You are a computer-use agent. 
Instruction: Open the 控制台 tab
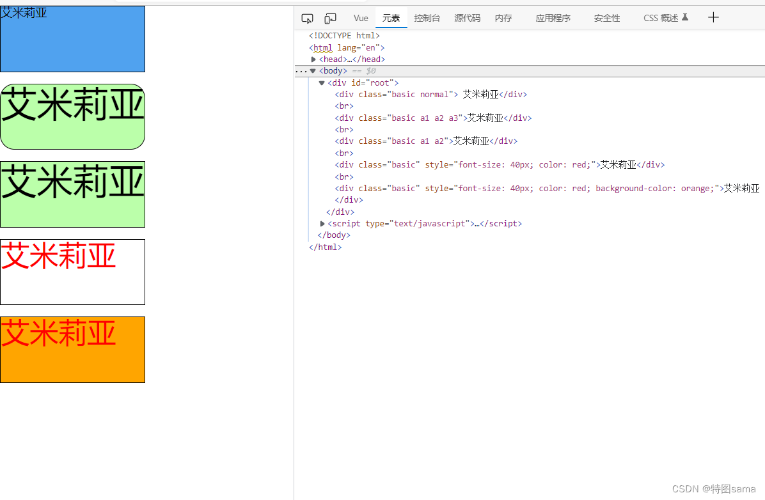click(427, 18)
